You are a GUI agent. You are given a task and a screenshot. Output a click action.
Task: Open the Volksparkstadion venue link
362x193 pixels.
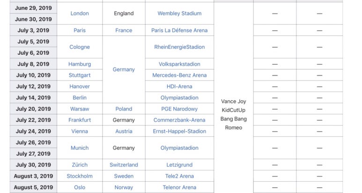point(179,64)
